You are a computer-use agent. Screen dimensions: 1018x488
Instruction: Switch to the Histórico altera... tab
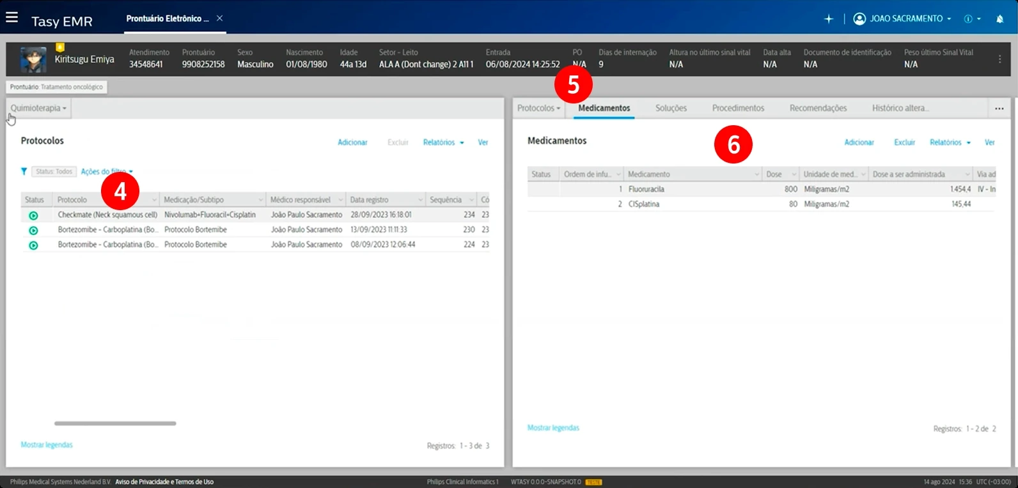(900, 108)
